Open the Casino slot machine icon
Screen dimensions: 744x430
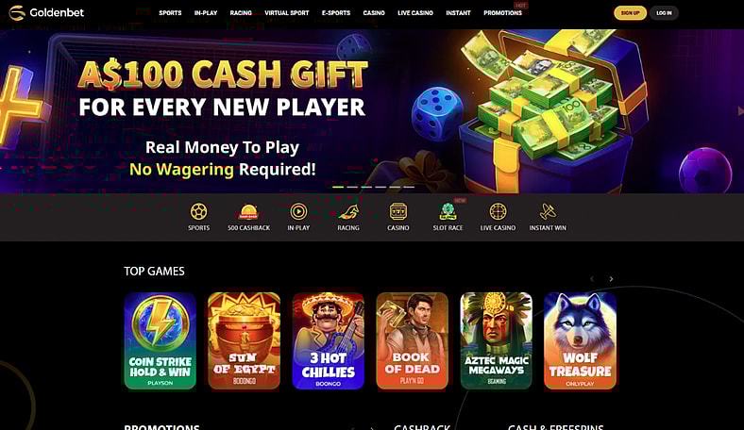point(398,211)
